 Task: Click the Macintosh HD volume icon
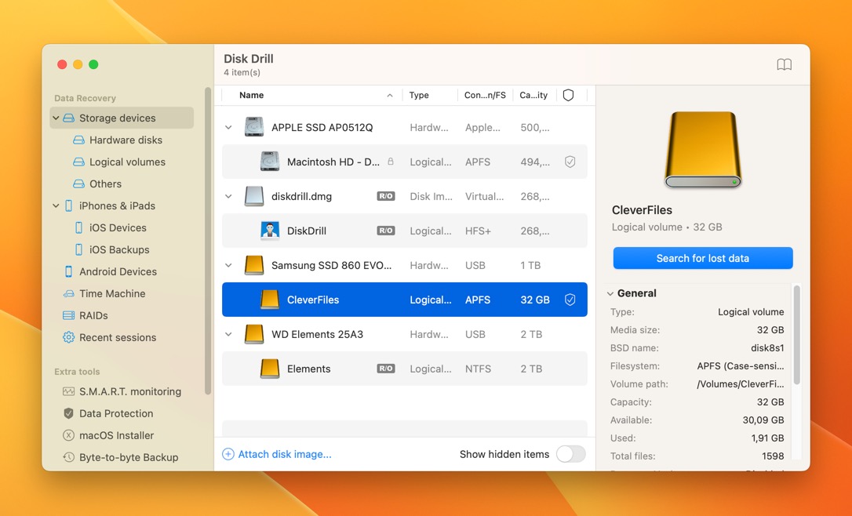click(x=270, y=162)
